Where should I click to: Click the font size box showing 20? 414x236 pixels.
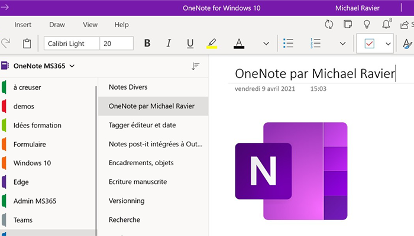click(117, 44)
